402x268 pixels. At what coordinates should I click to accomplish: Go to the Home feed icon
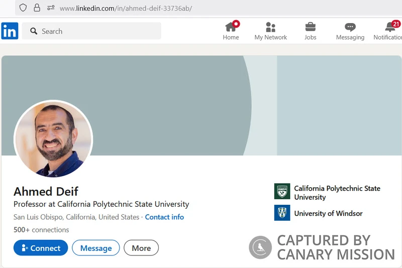coord(231,27)
